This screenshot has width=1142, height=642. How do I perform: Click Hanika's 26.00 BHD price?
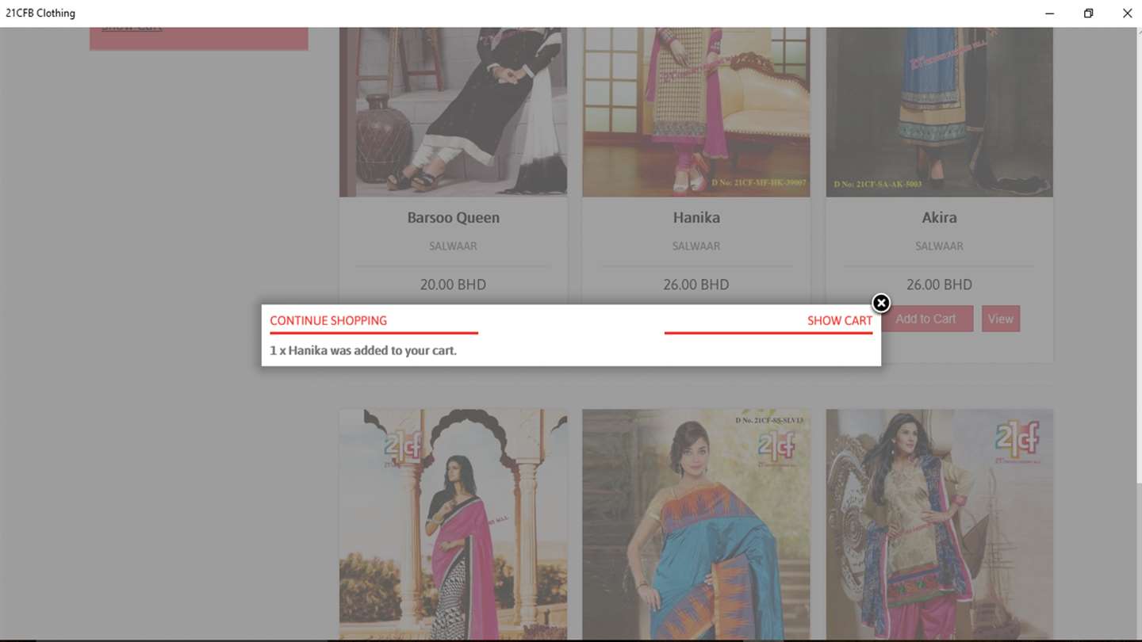696,285
